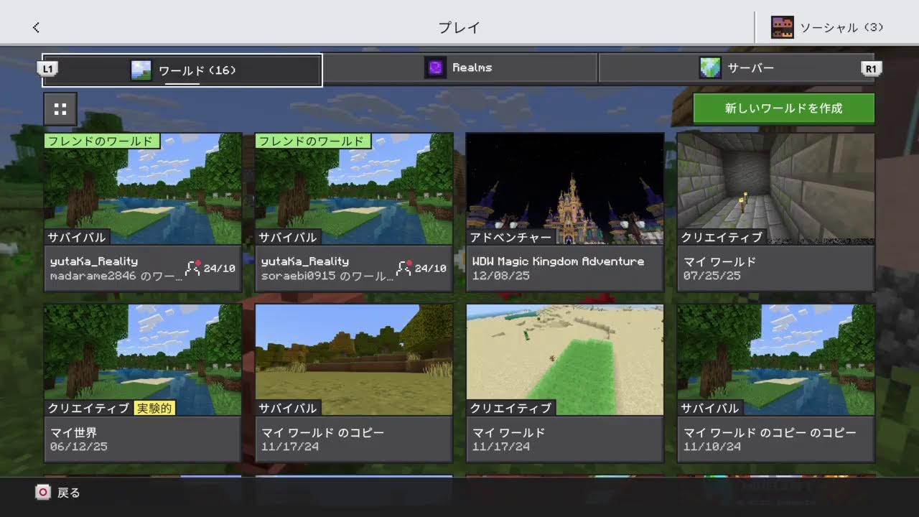
Task: Go back with the top-left arrow
Action: tap(36, 27)
